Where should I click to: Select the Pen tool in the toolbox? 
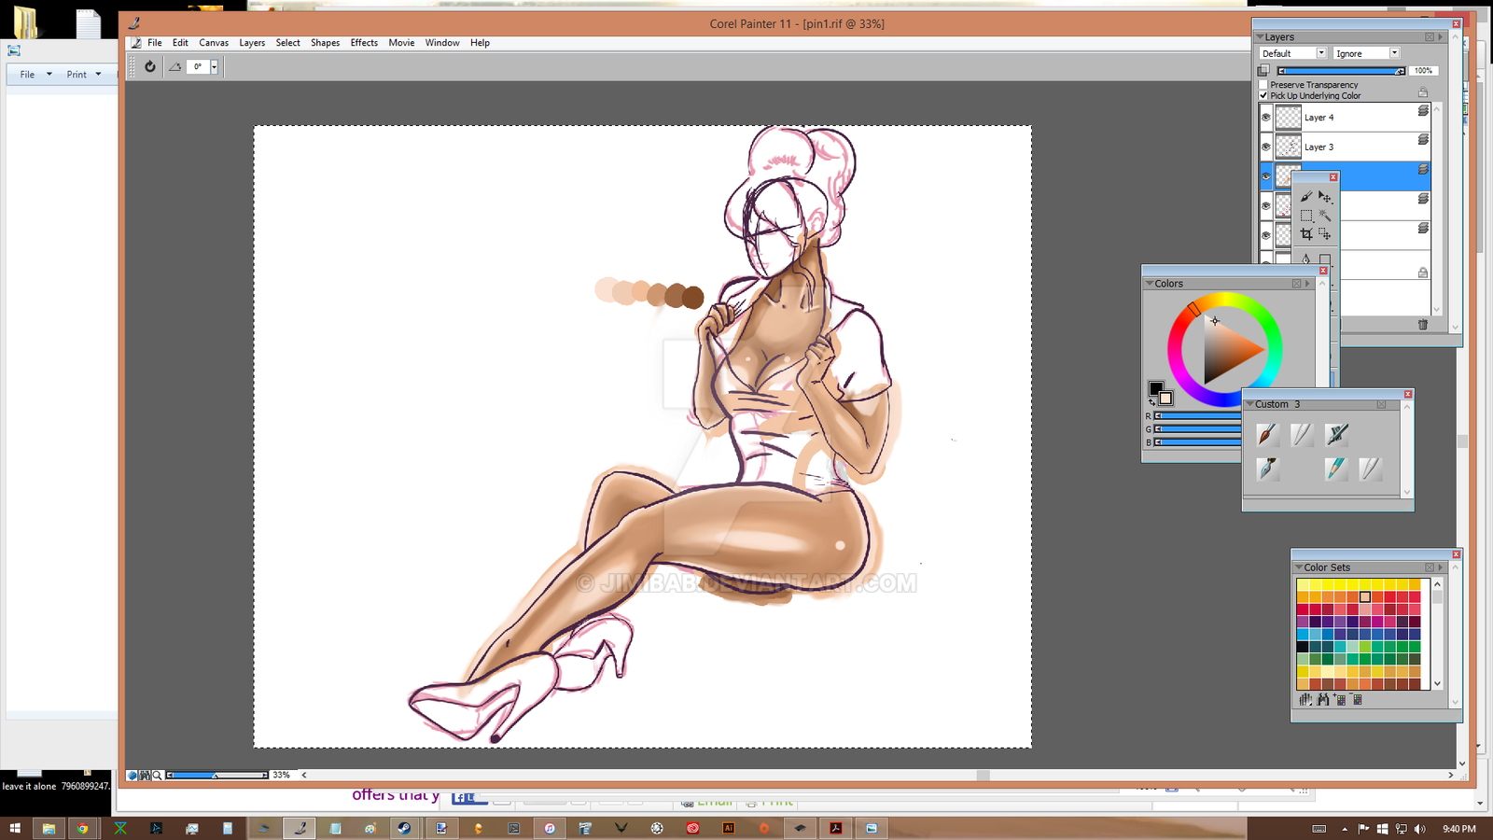pyautogui.click(x=1306, y=259)
